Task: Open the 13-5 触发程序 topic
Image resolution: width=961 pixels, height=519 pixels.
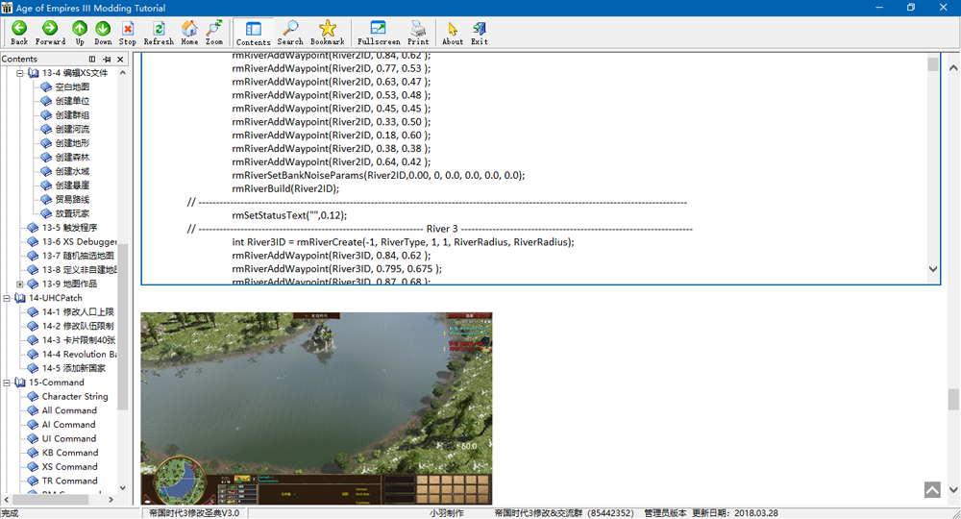Action: click(x=69, y=228)
